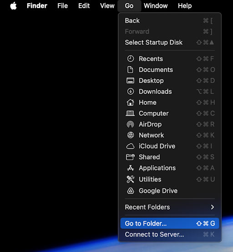This screenshot has width=233, height=252.
Task: Open the Edit menu
Action: pyautogui.click(x=84, y=6)
